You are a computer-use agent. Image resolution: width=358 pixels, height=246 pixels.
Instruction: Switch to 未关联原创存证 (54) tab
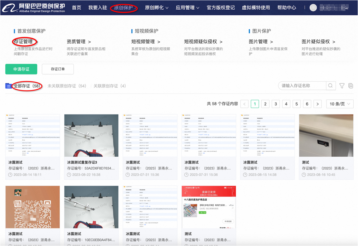pyautogui.click(x=67, y=86)
